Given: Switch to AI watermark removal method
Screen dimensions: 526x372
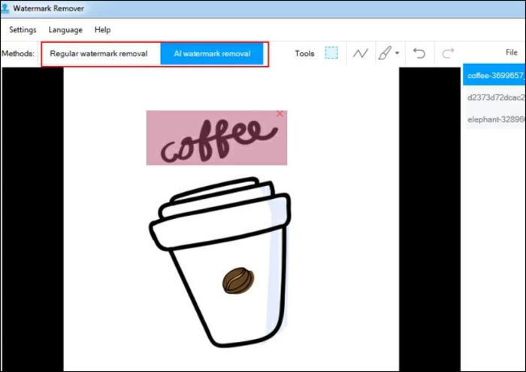Looking at the screenshot, I should (212, 54).
